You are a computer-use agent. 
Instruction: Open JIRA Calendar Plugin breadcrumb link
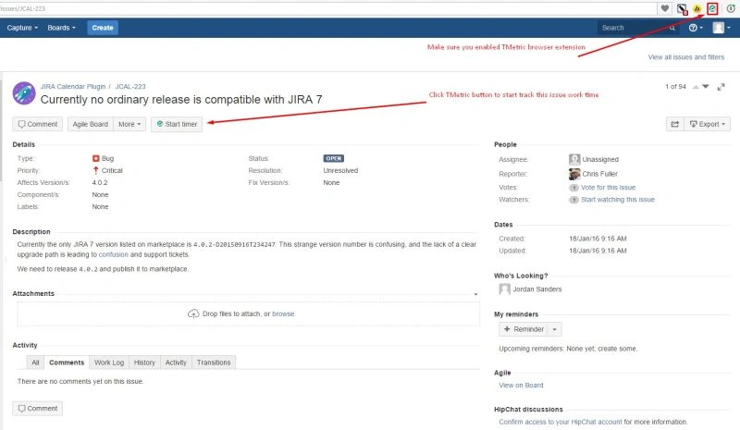tap(73, 86)
